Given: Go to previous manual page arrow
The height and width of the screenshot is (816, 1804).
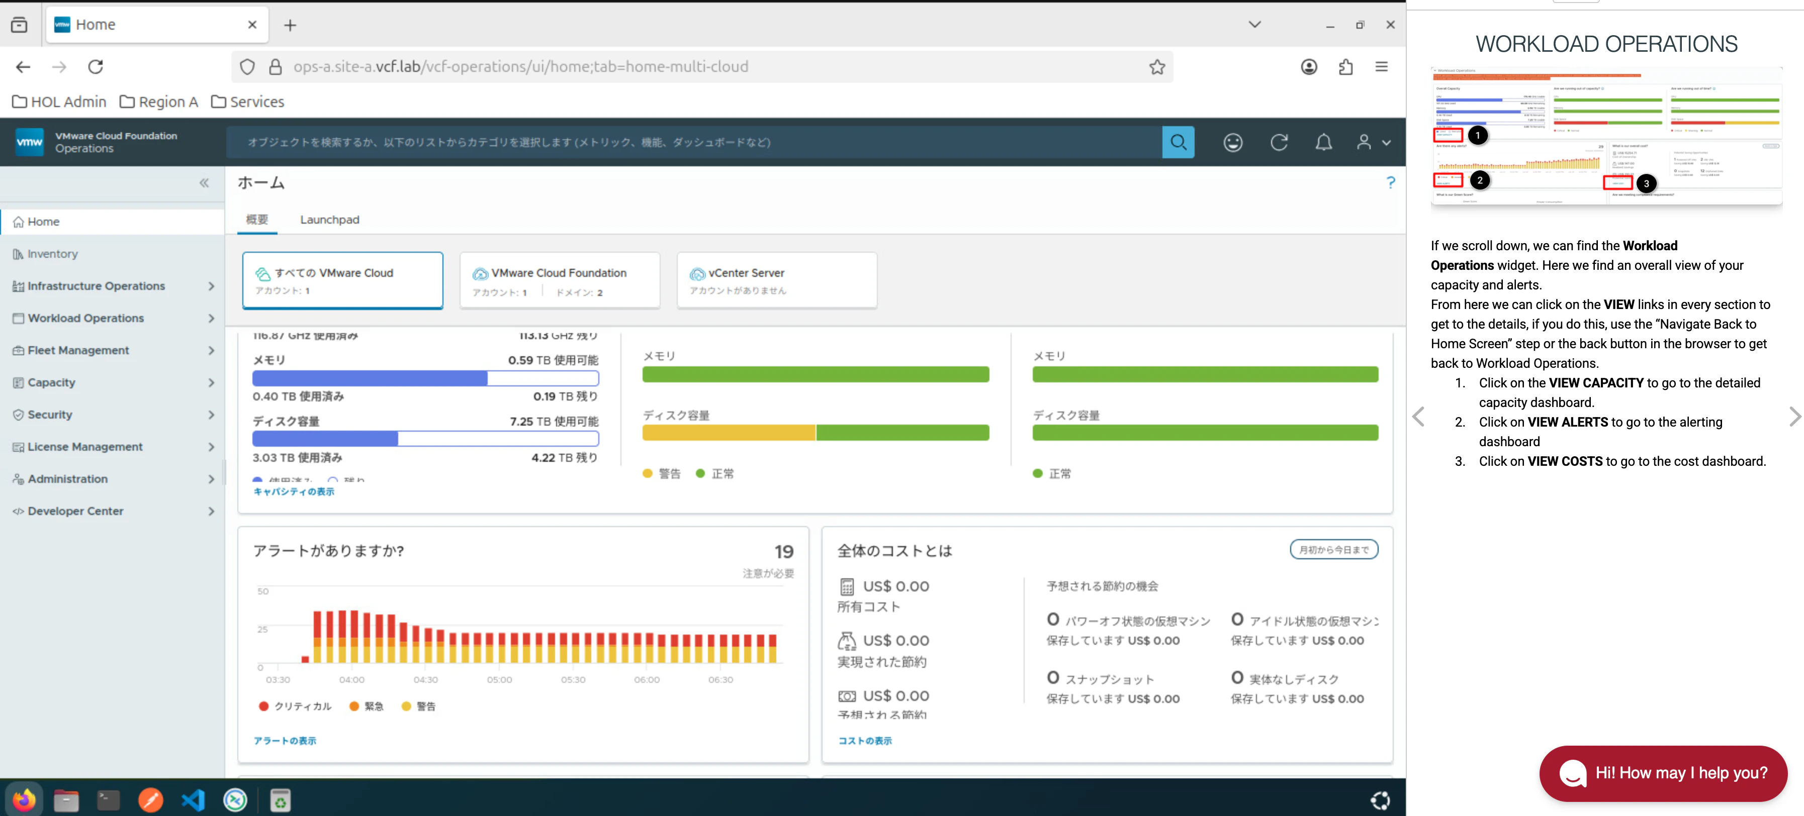Looking at the screenshot, I should (x=1418, y=417).
